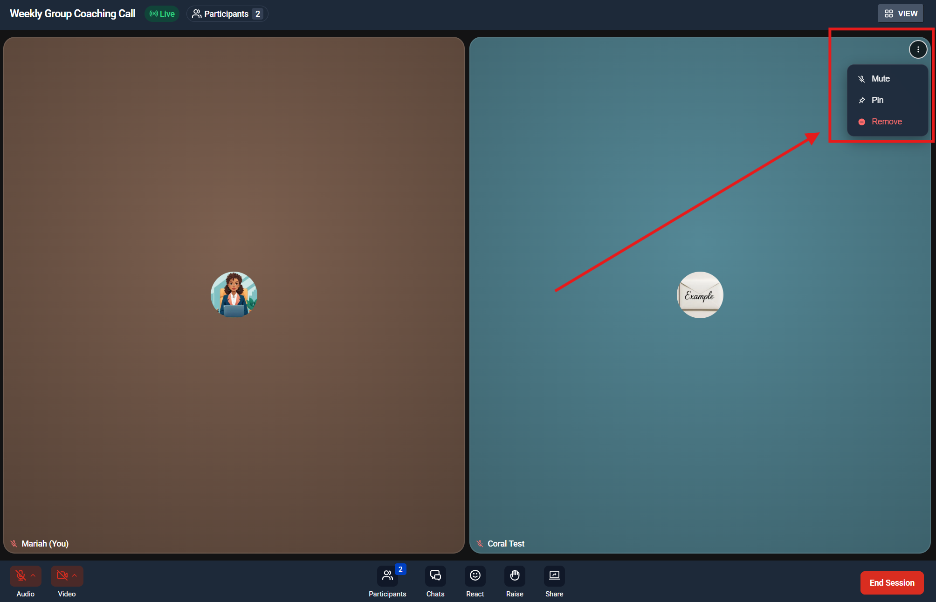Image resolution: width=936 pixels, height=602 pixels.
Task: Expand the Video options chevron
Action: pyautogui.click(x=75, y=576)
